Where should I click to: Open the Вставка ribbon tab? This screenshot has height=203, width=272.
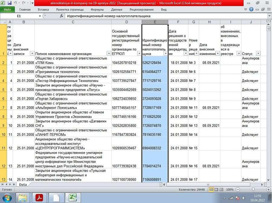click(x=43, y=10)
